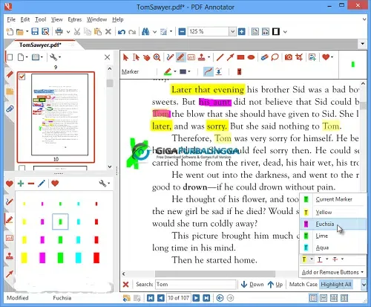Toggle the freehand marker mode button
The height and width of the screenshot is (307, 371).
(209, 71)
